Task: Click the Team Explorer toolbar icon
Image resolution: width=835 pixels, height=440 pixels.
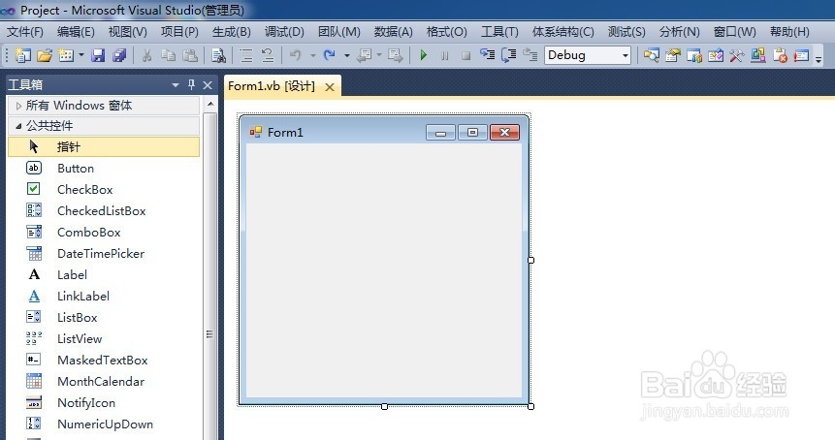Action: pos(693,55)
